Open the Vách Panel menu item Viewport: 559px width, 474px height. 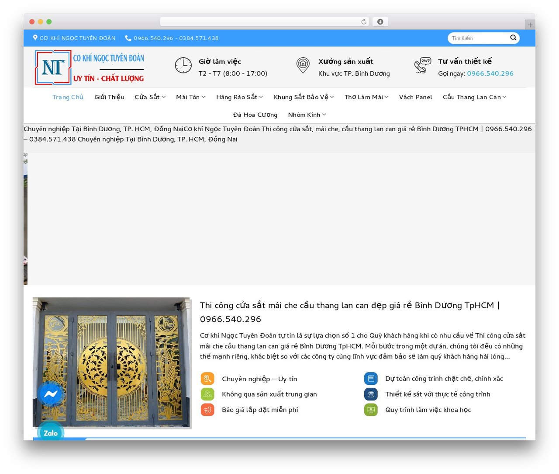(x=416, y=97)
